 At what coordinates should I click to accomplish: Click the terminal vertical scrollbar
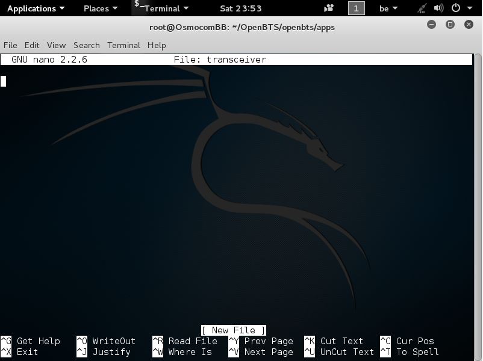click(x=478, y=206)
